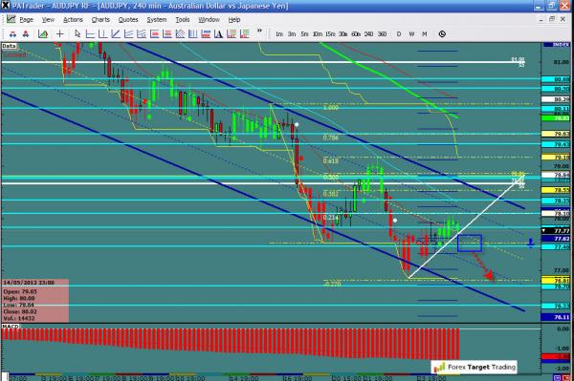This screenshot has width=574, height=381.
Task: Switch chart to Weekly (W) timeframe
Action: [411, 34]
